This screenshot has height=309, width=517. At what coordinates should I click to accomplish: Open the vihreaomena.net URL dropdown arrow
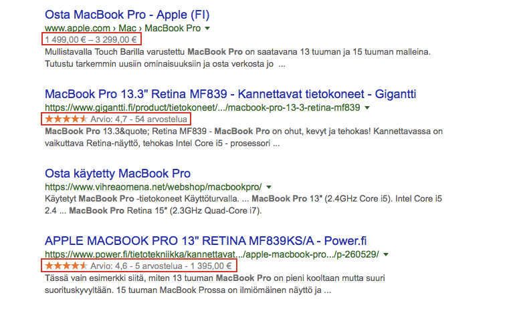point(268,187)
